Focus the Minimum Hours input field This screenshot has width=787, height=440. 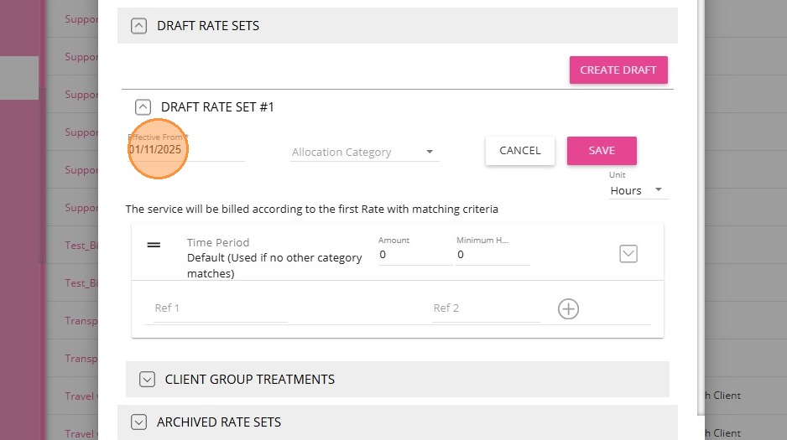point(493,255)
